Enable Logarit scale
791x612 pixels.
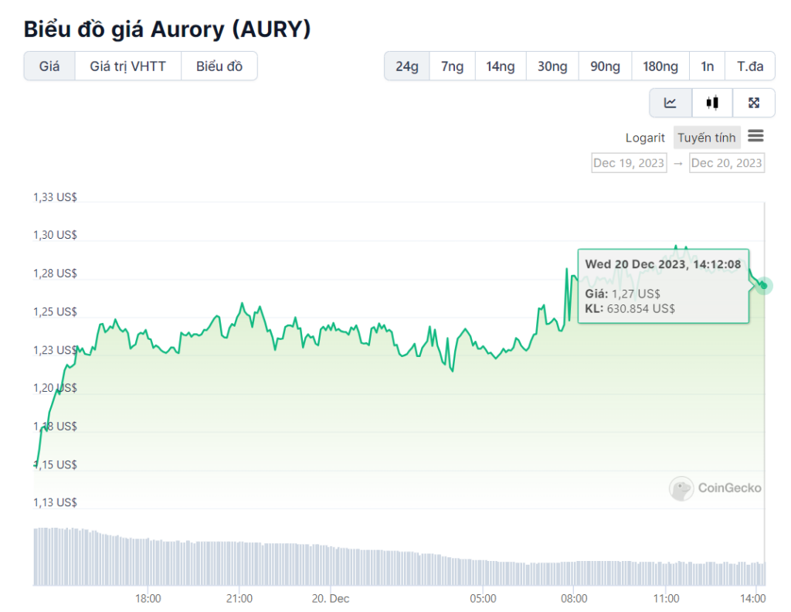tap(645, 138)
